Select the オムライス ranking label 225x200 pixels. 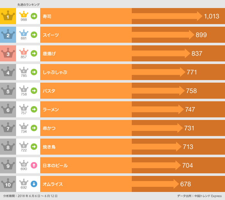click(53, 184)
